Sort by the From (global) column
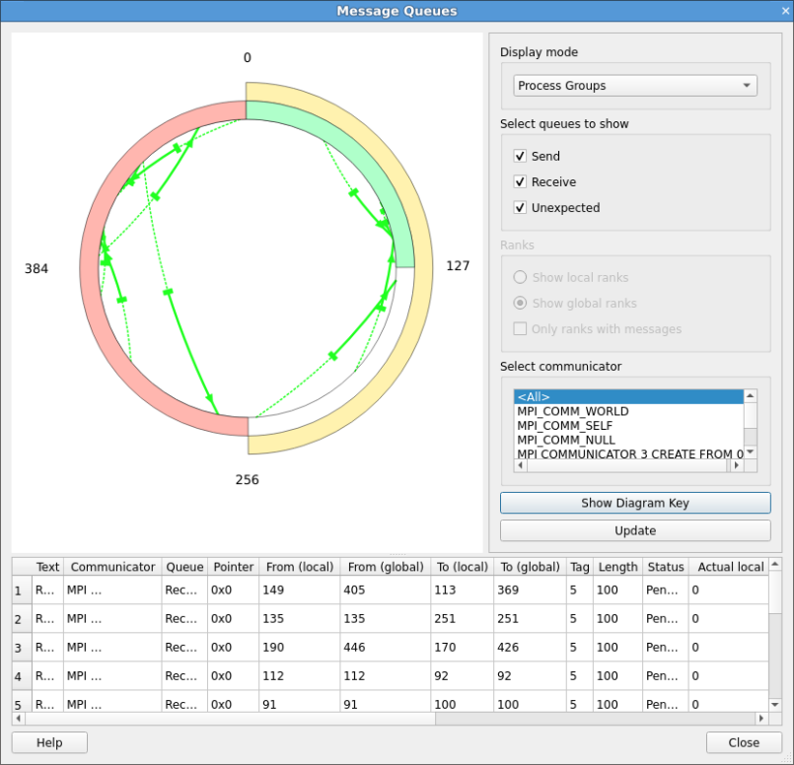Screen dimensions: 794x765 point(386,567)
